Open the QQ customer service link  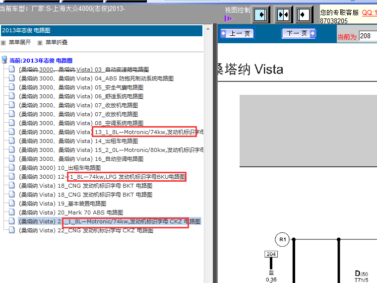[x=369, y=12]
